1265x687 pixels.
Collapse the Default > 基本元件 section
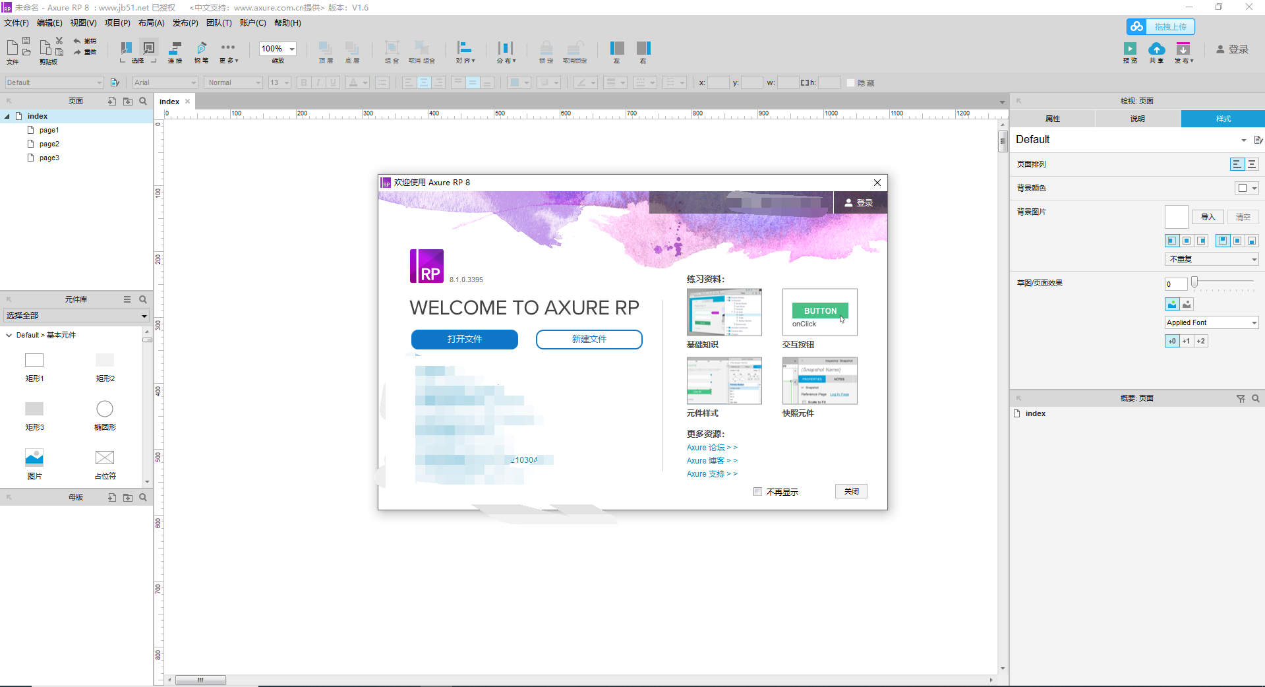click(9, 335)
